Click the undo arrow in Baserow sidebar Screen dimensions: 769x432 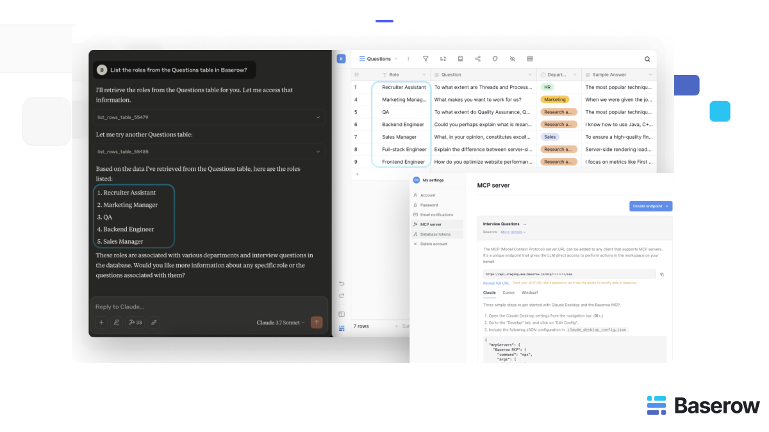[342, 284]
